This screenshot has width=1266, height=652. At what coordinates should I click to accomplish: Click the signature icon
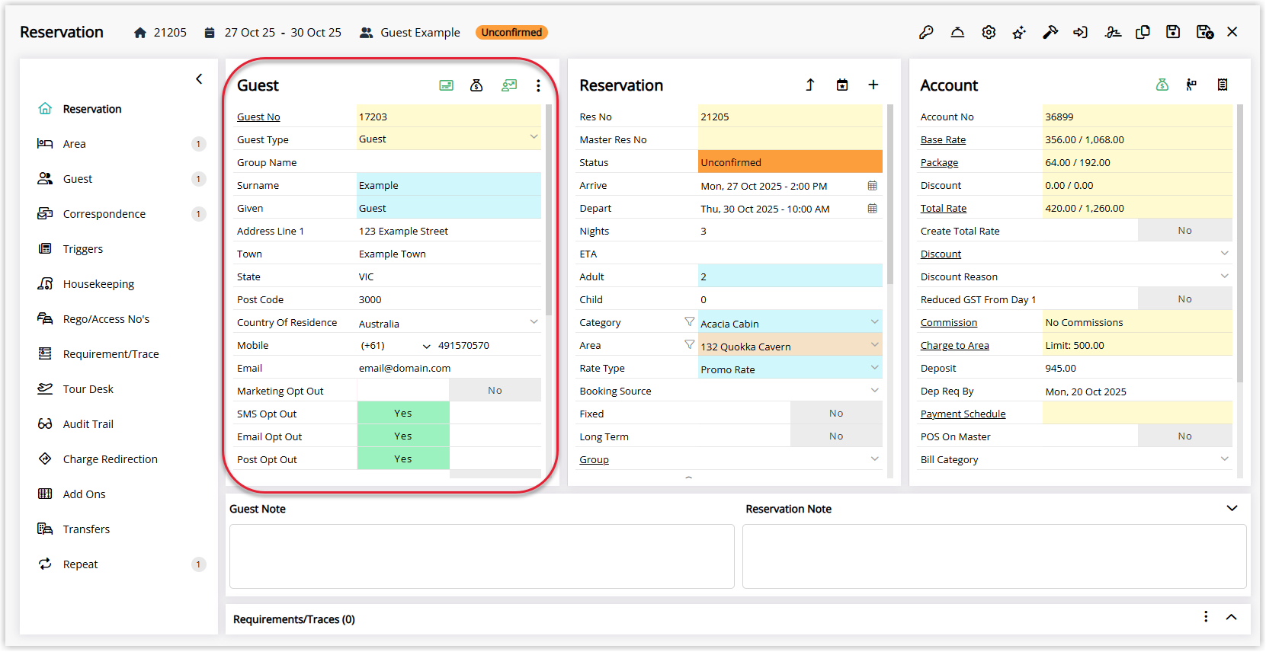coord(1113,32)
